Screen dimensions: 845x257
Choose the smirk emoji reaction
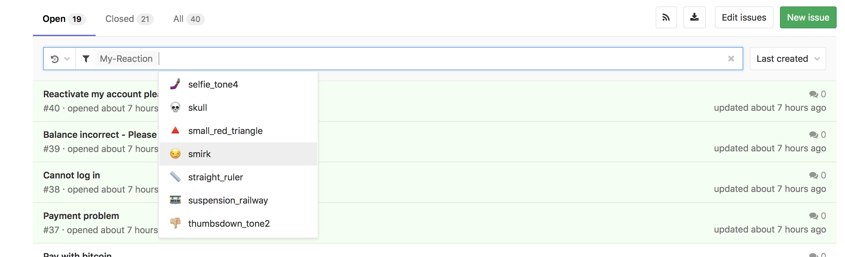[199, 154]
